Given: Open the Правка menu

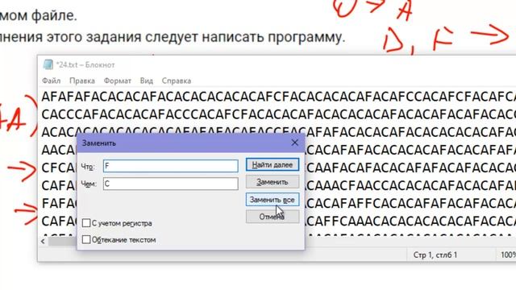Looking at the screenshot, I should pos(82,81).
